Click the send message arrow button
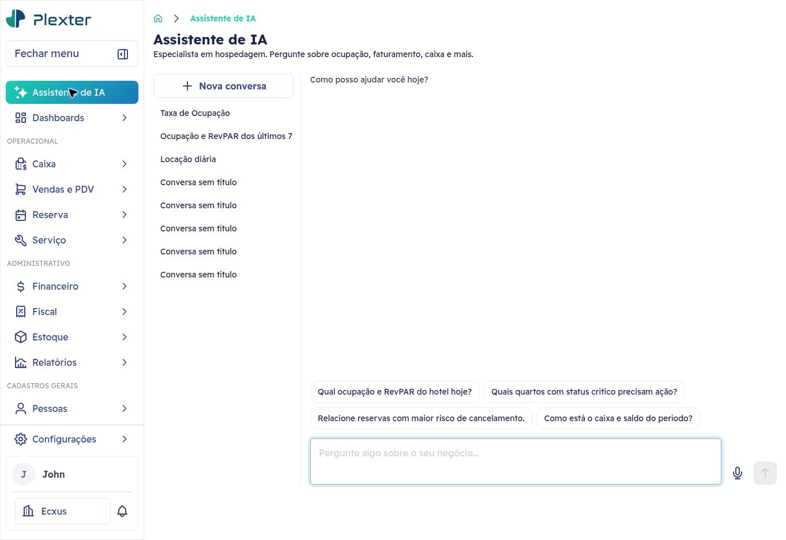 (765, 473)
